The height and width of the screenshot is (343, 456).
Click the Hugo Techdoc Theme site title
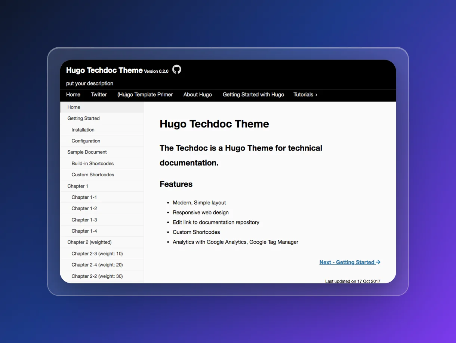coord(104,70)
